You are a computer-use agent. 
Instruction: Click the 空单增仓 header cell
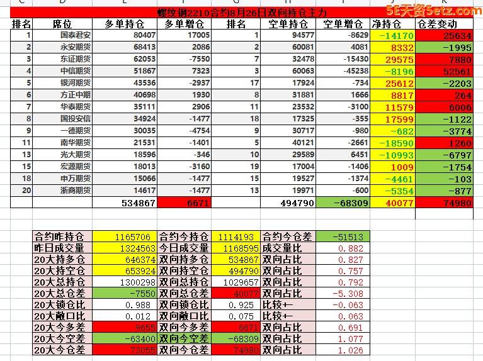[x=343, y=24]
